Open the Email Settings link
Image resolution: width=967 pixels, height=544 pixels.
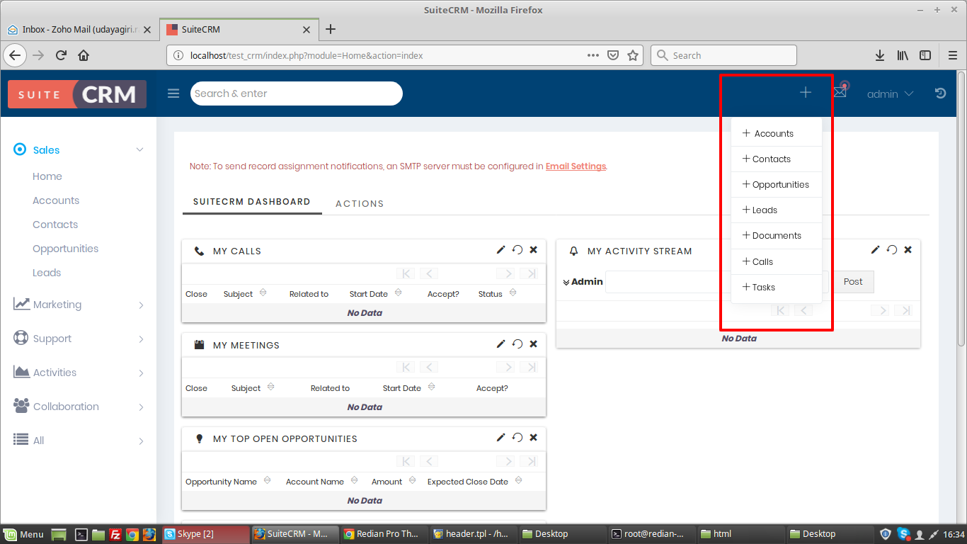point(576,166)
